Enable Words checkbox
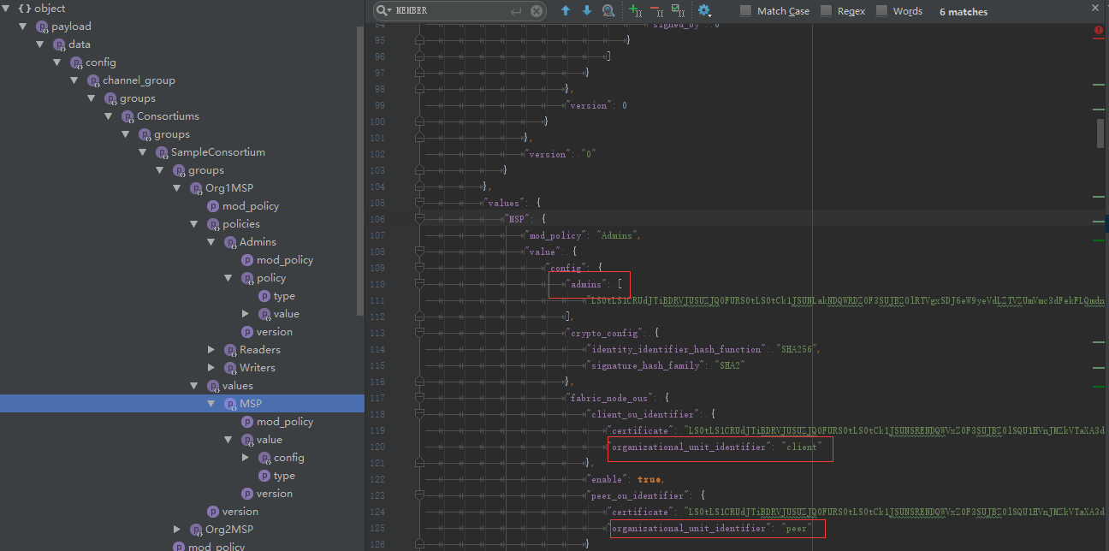Image resolution: width=1109 pixels, height=551 pixels. click(x=881, y=11)
